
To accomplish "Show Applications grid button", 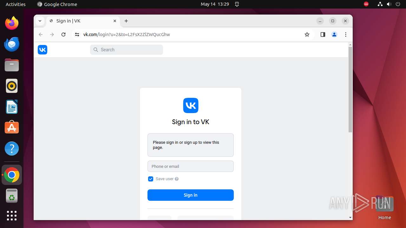I will (x=12, y=216).
